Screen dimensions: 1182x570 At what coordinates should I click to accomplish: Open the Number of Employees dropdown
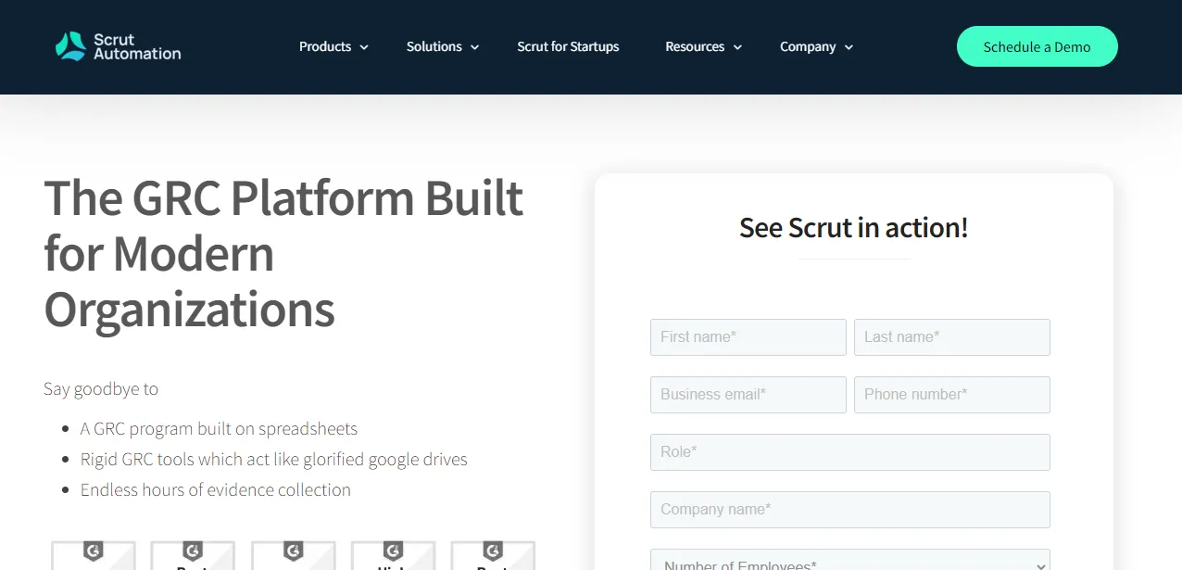click(x=850, y=560)
